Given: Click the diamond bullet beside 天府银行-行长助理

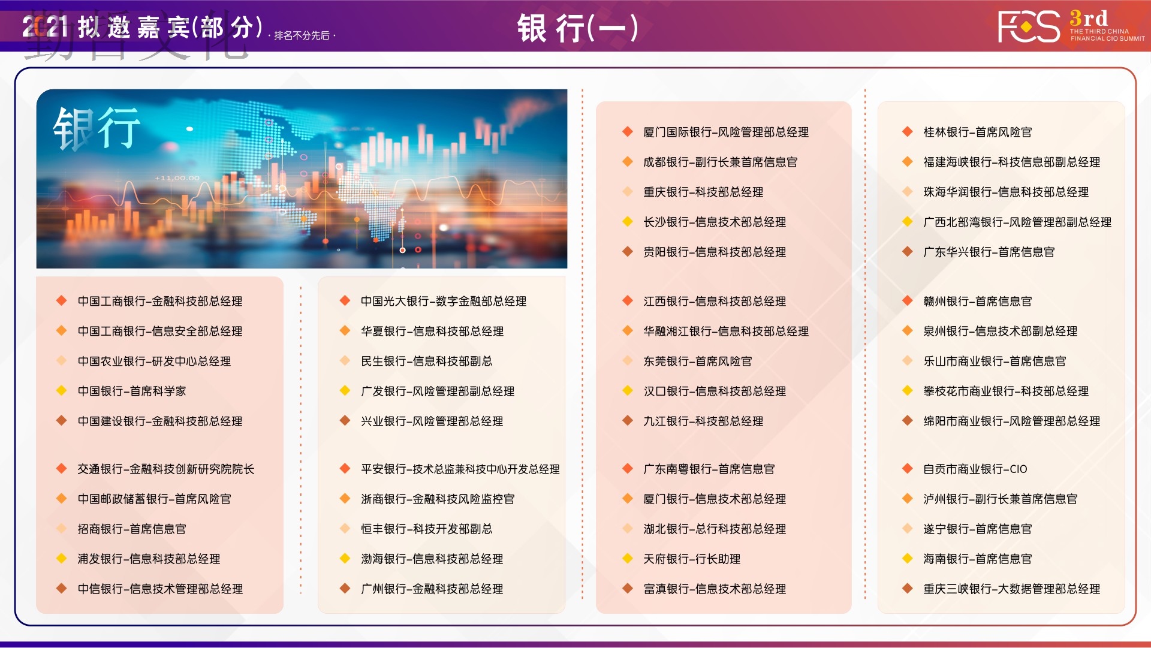Looking at the screenshot, I should click(628, 558).
